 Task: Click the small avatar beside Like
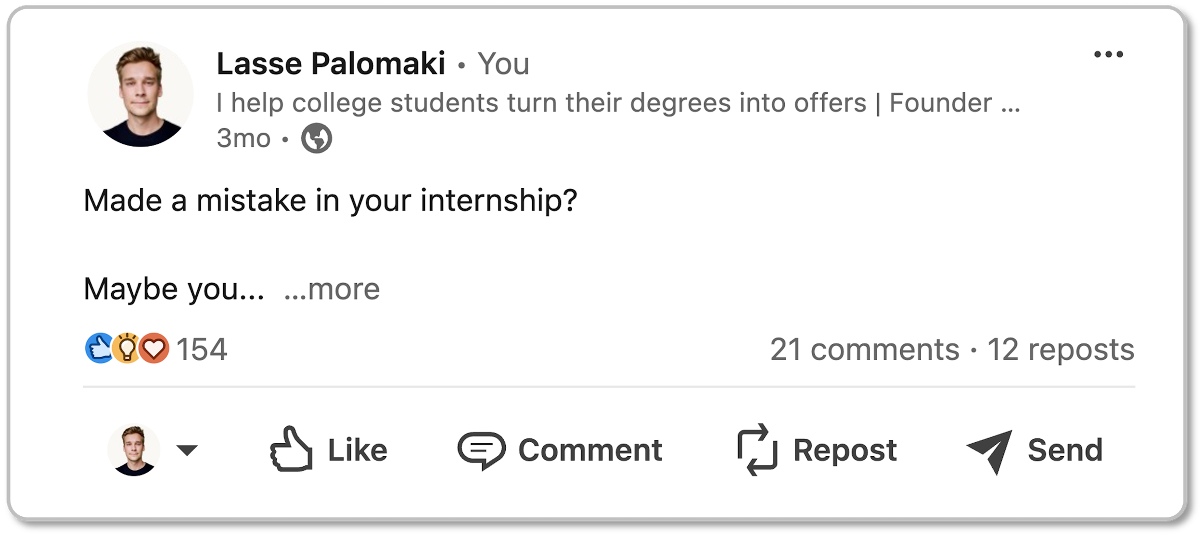click(134, 450)
